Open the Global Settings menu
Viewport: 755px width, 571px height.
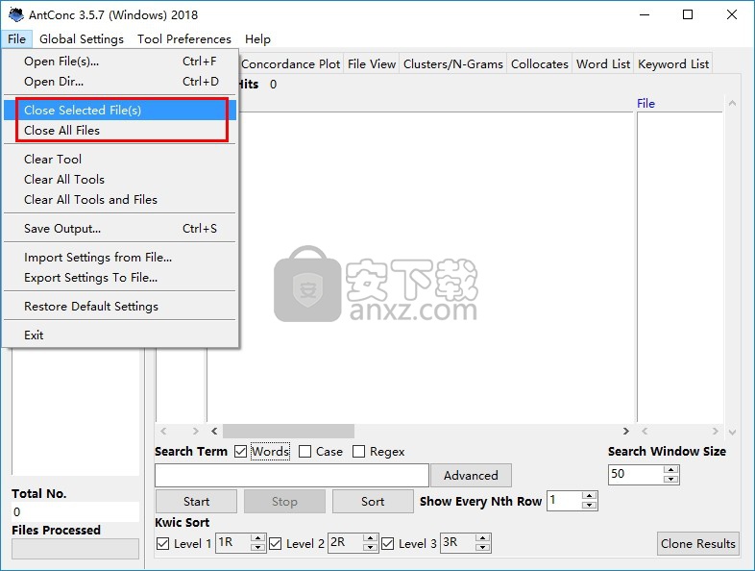(x=82, y=39)
